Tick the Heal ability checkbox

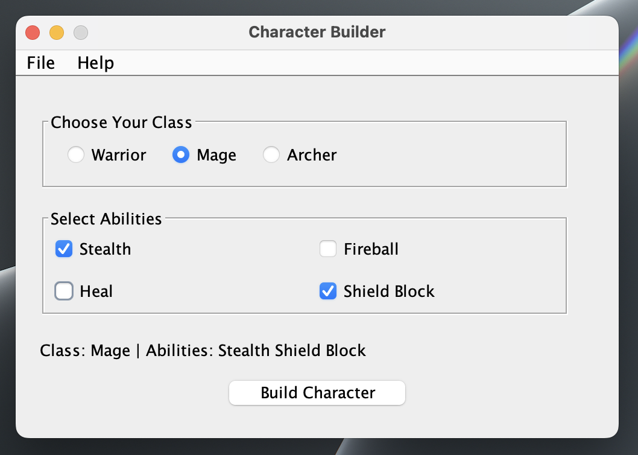(64, 291)
